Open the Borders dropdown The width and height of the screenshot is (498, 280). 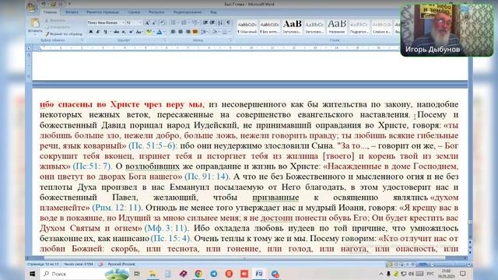226,32
